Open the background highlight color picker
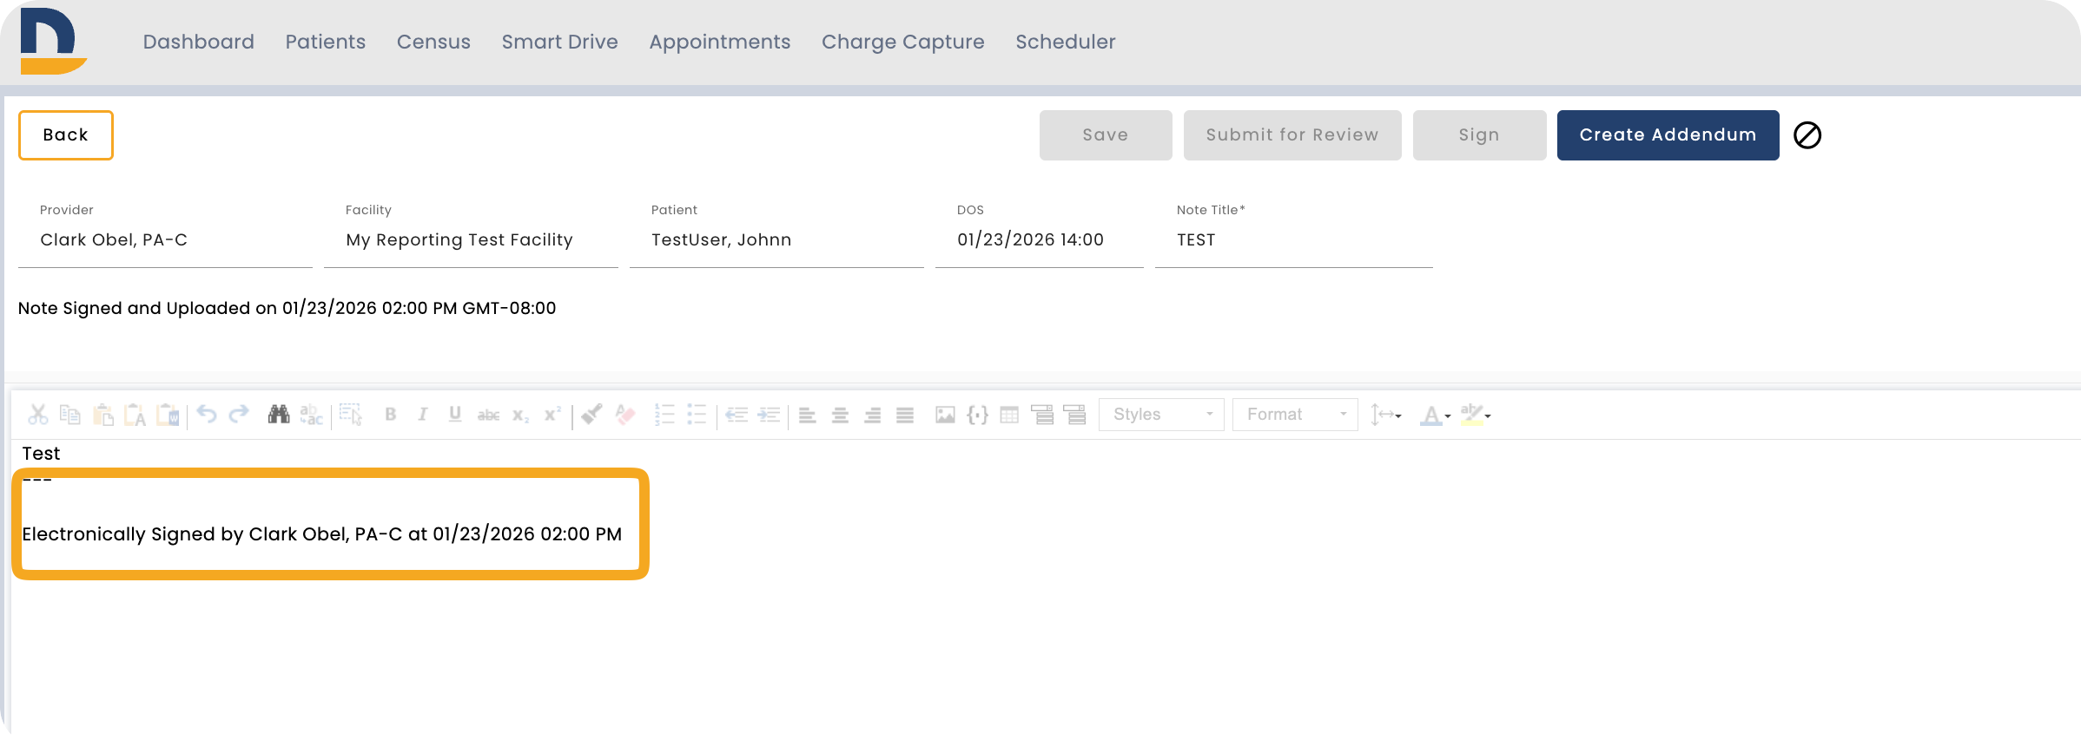Viewport: 2081px width, 746px height. [1476, 416]
